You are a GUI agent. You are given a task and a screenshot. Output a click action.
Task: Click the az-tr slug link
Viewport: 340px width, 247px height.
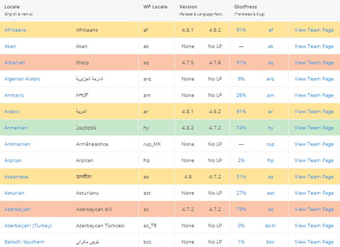coord(270,226)
